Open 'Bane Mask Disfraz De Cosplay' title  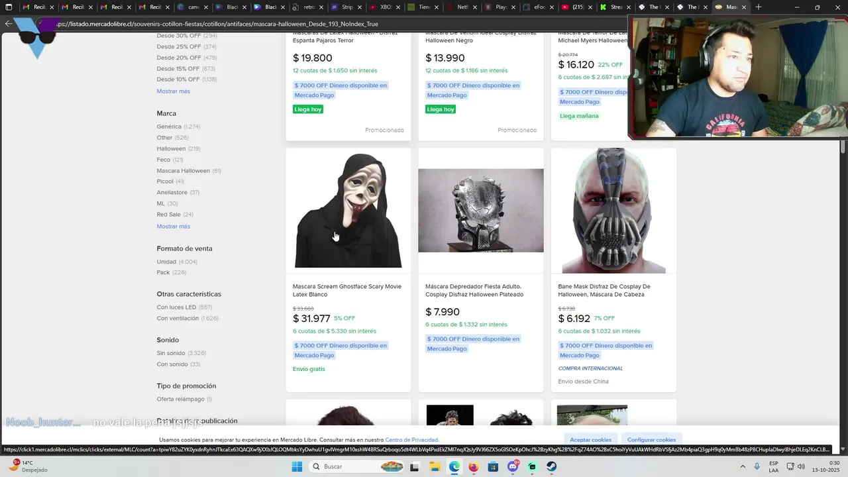pos(604,290)
